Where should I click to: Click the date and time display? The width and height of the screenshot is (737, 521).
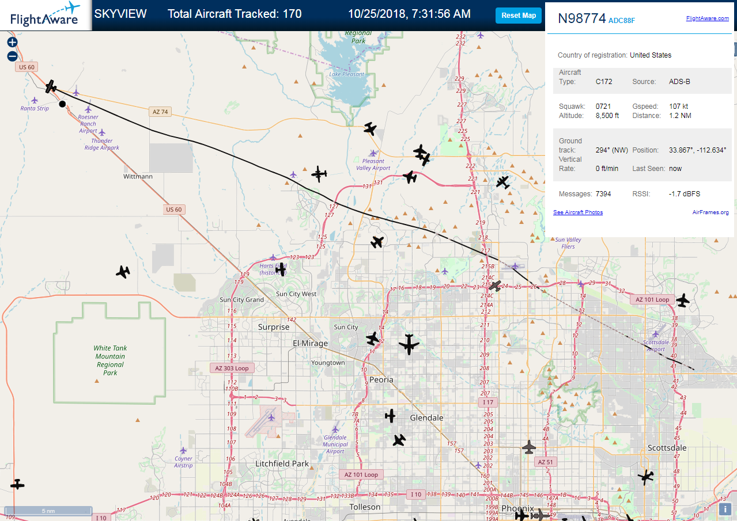click(409, 14)
